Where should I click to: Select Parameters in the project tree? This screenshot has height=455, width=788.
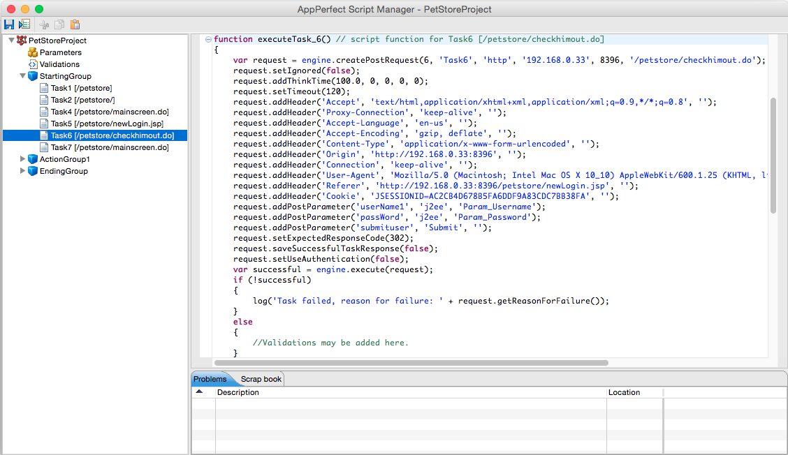click(60, 52)
